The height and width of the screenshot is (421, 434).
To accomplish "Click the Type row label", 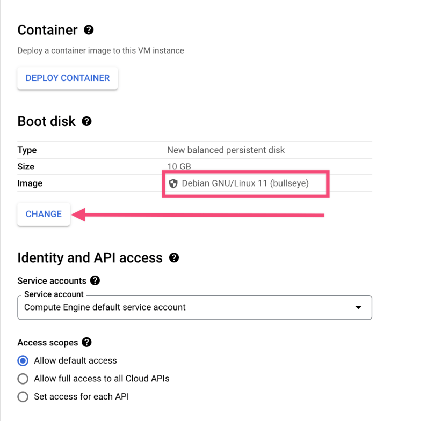I will [27, 150].
